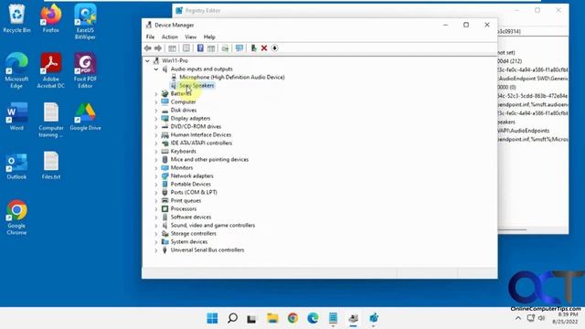This screenshot has width=585, height=329.
Task: Select Ports (COM & LPT) label
Action: click(194, 192)
